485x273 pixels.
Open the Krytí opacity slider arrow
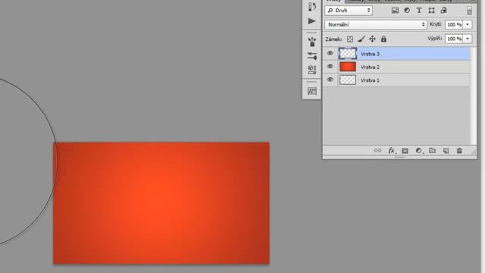(468, 24)
